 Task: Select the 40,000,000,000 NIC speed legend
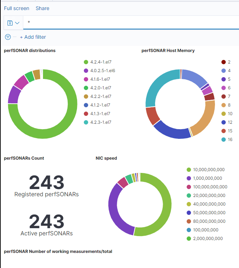pos(206,204)
